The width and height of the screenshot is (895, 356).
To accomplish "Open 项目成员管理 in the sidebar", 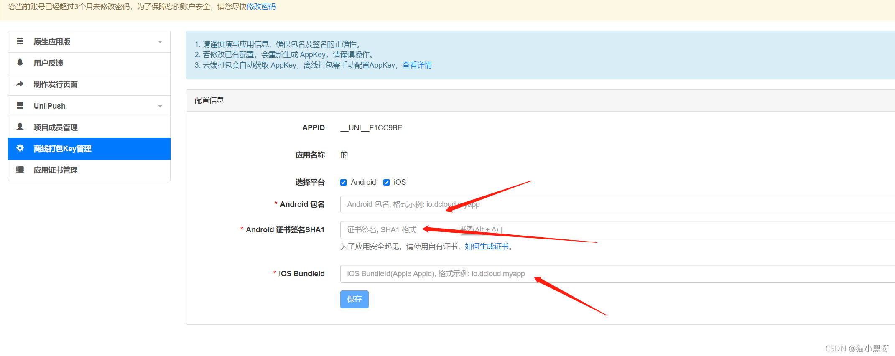I will pos(89,127).
